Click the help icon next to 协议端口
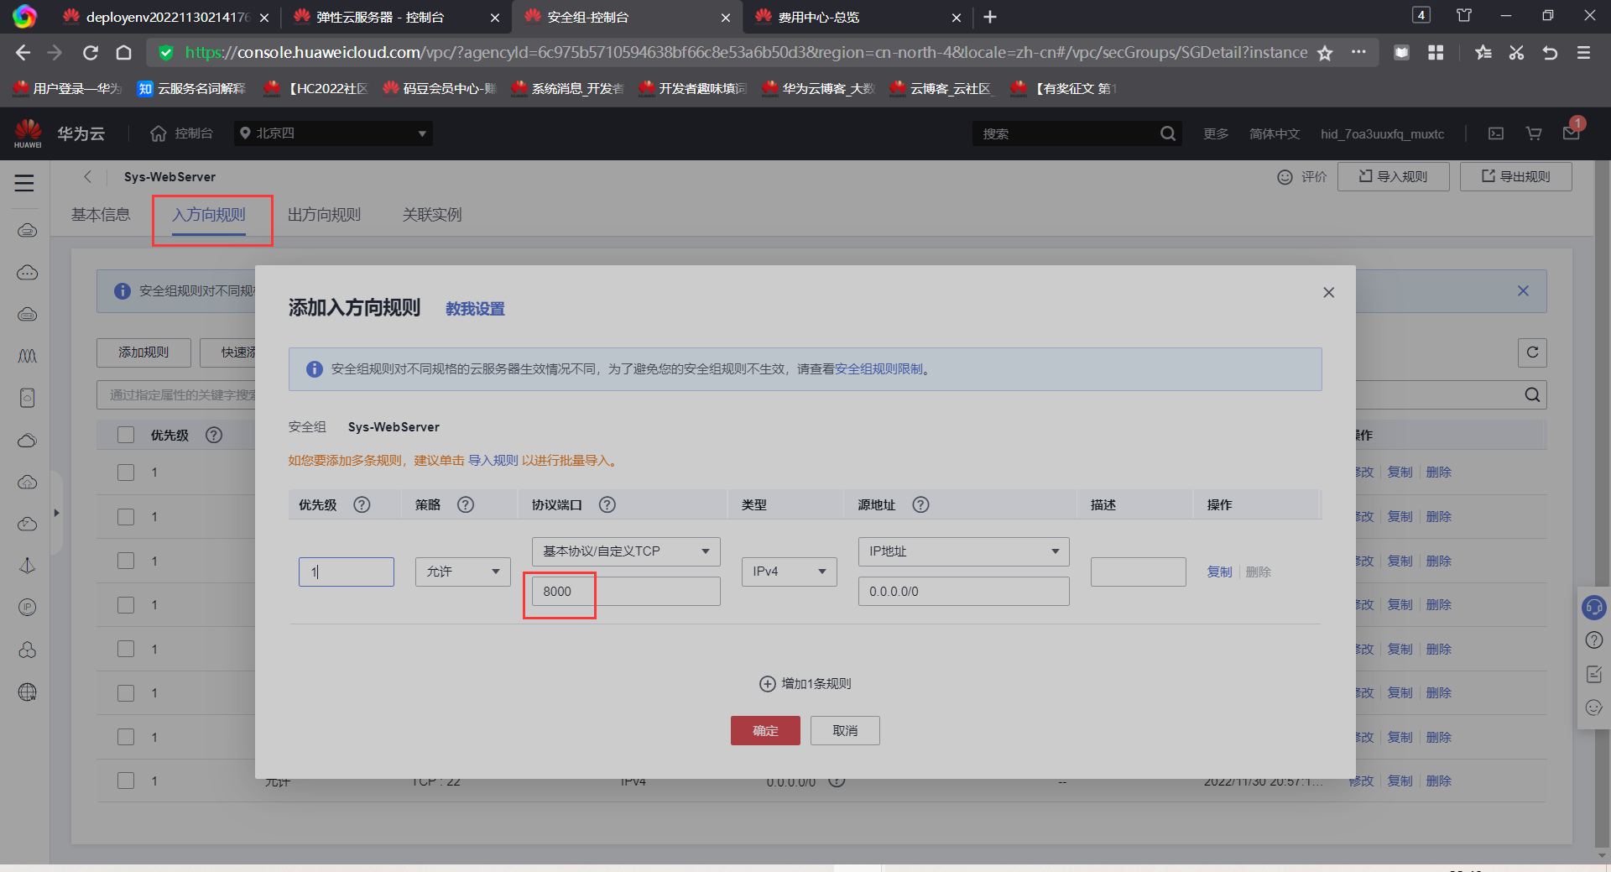Viewport: 1611px width, 872px height. [x=607, y=504]
